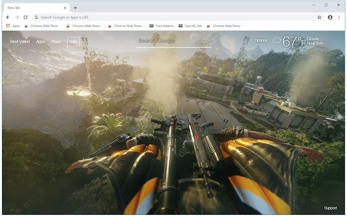The image size is (347, 216).
Task: Open the Sportify Tab bookmark
Action: coord(190,26)
